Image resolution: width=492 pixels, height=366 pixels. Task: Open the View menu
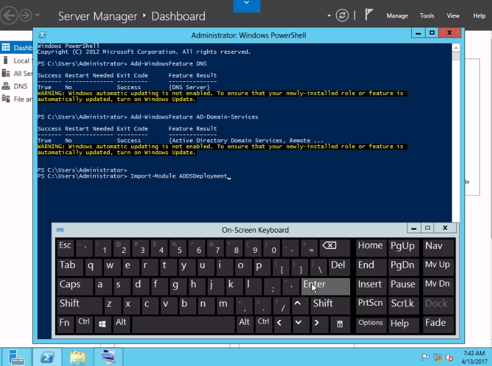click(x=452, y=16)
